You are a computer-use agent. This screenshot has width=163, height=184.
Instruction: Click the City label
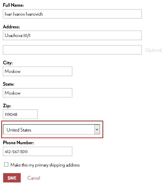click(8, 63)
